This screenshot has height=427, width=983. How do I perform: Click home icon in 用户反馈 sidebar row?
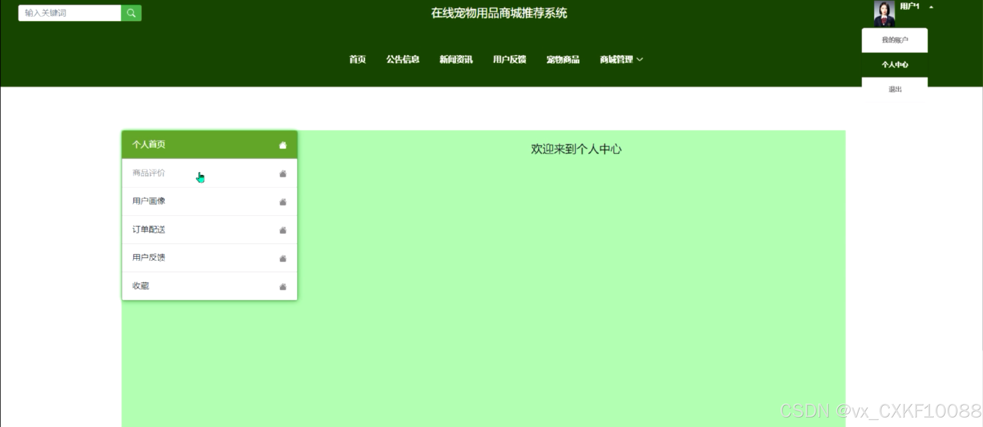click(283, 258)
